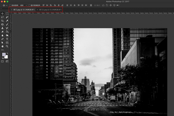Activate the Magic Wand tool
Screen dimensions: 174x116
[7, 17]
